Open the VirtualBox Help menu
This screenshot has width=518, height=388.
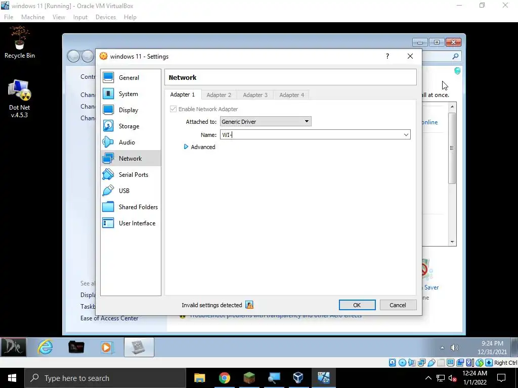[x=130, y=17]
